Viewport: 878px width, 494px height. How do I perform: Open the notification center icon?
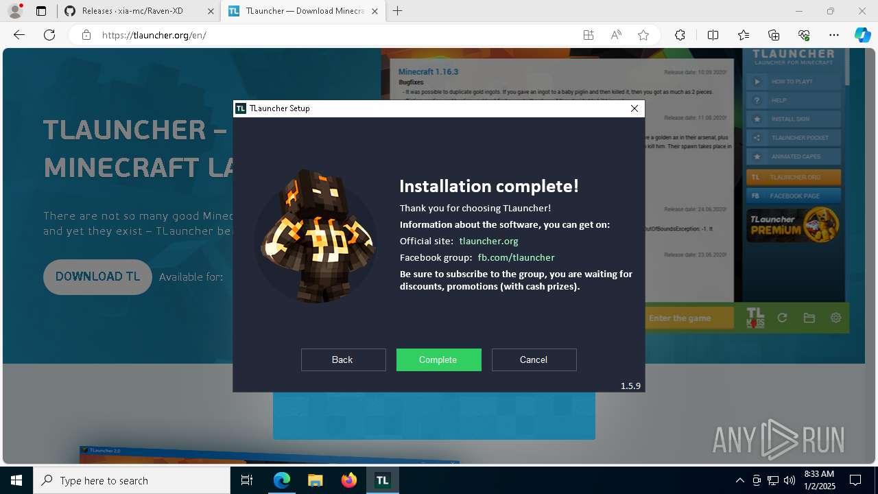pyautogui.click(x=855, y=480)
